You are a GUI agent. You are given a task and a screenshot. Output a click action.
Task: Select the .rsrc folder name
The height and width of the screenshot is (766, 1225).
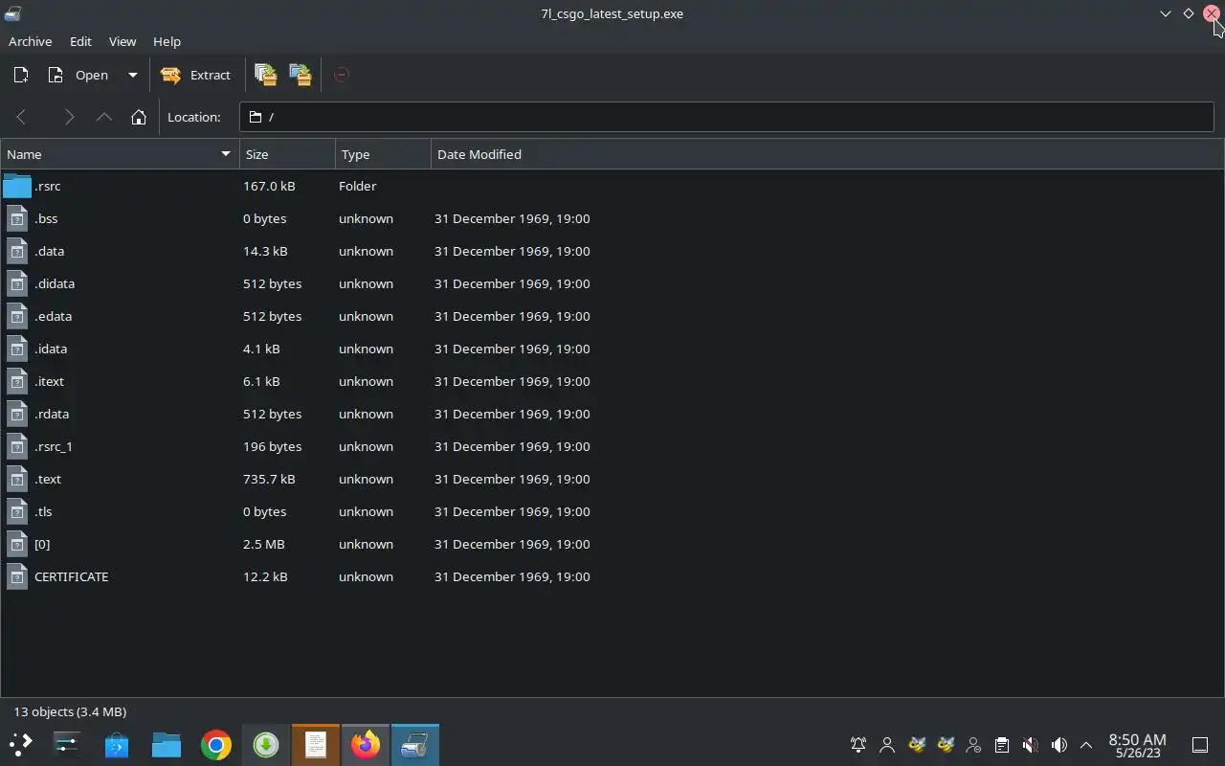(47, 186)
